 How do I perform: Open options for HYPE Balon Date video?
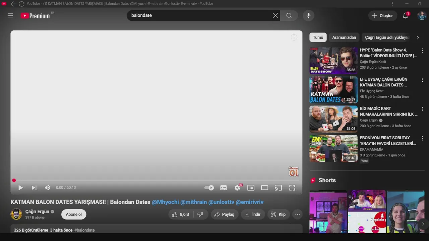[x=422, y=51]
